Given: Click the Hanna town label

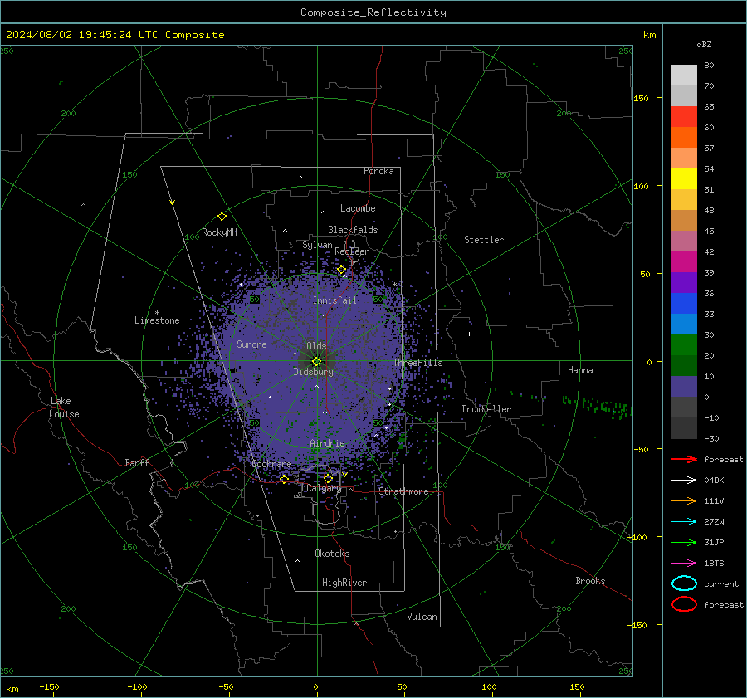Looking at the screenshot, I should tap(580, 370).
